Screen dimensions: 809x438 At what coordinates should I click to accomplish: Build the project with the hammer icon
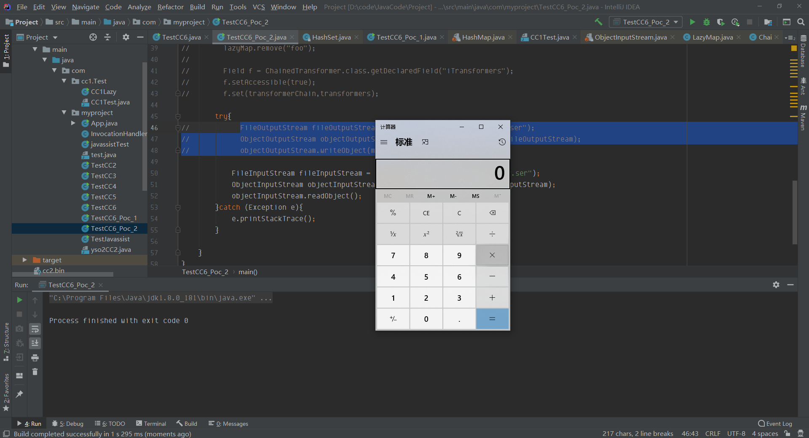598,22
